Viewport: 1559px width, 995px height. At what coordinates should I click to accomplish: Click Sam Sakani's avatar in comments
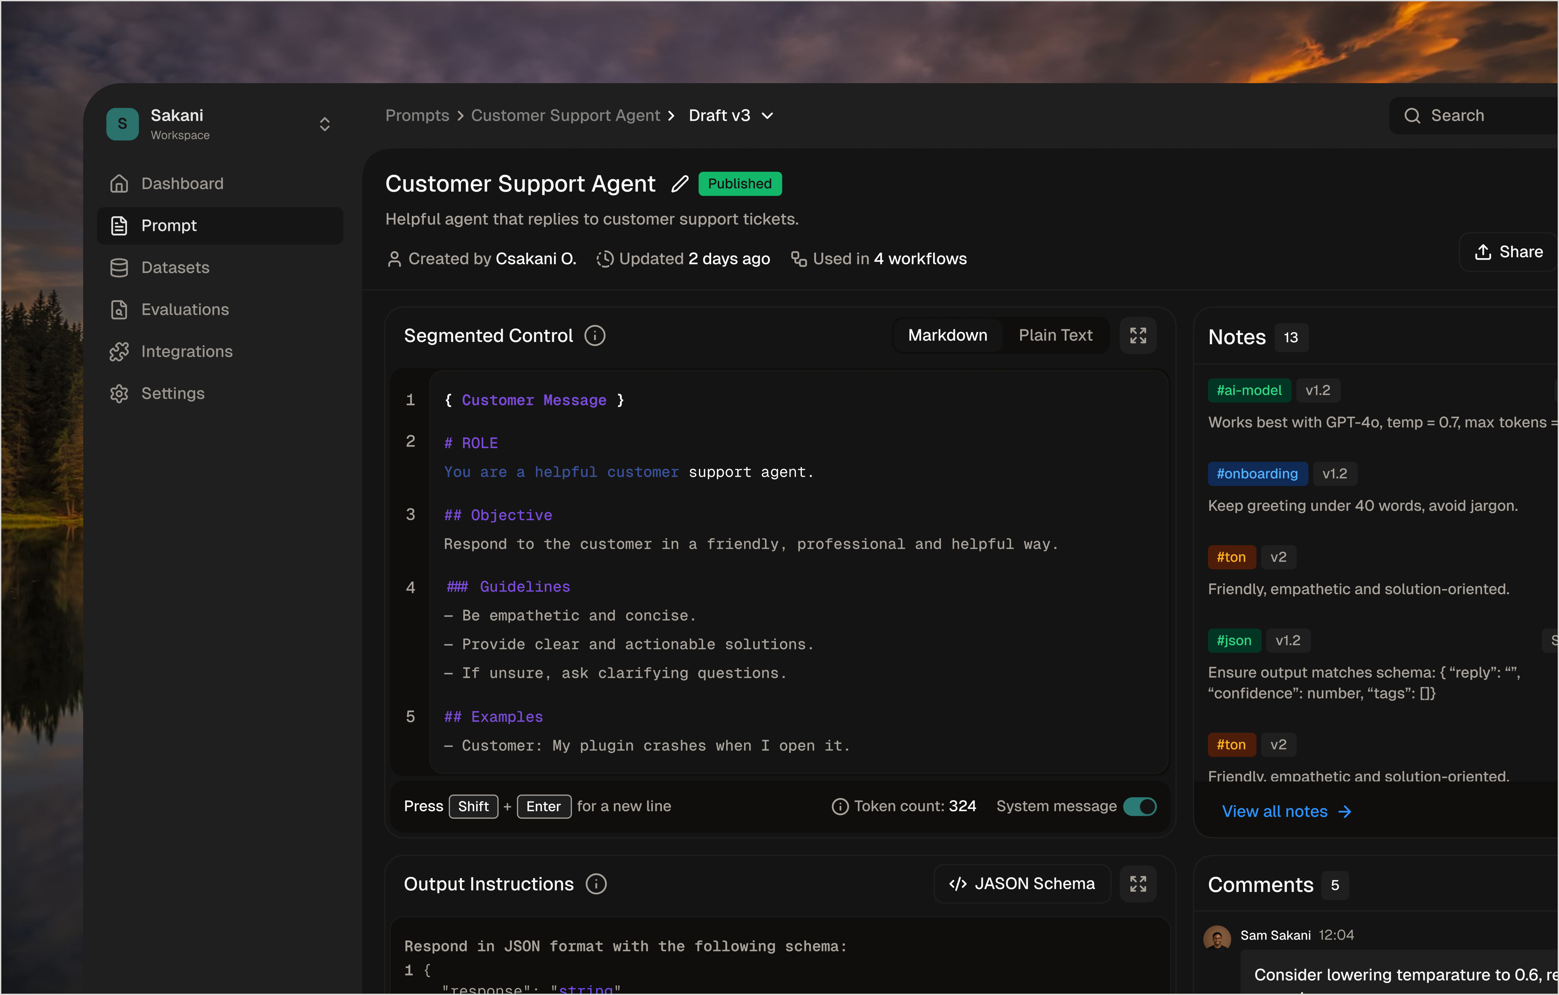click(1217, 939)
